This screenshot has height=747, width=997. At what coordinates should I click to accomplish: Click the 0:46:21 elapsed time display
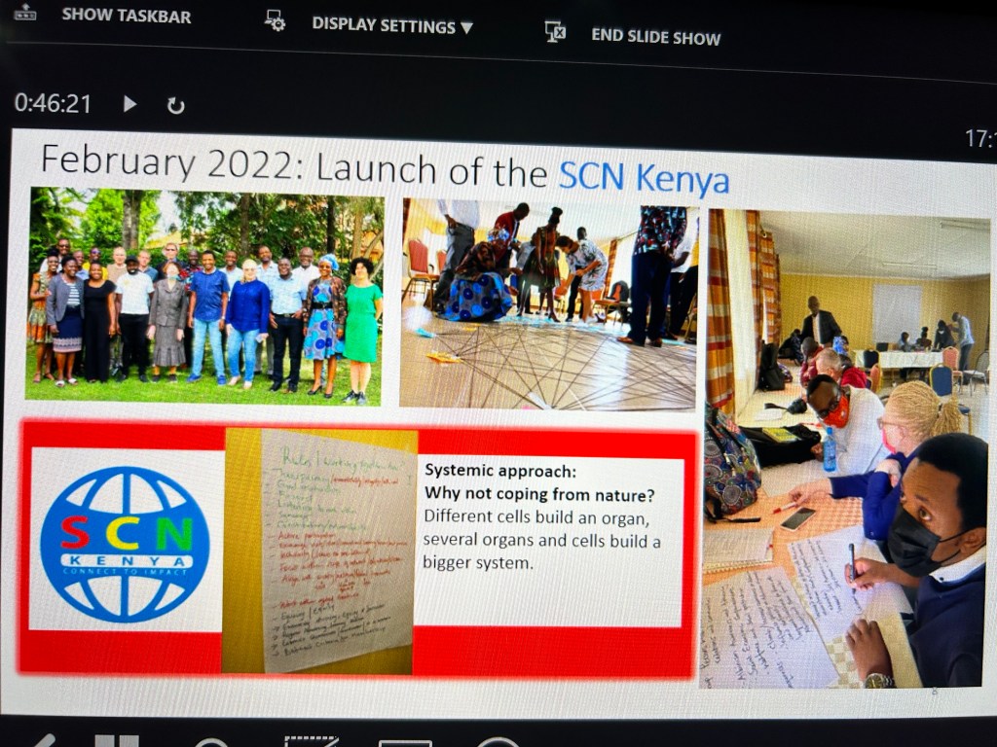coord(53,103)
